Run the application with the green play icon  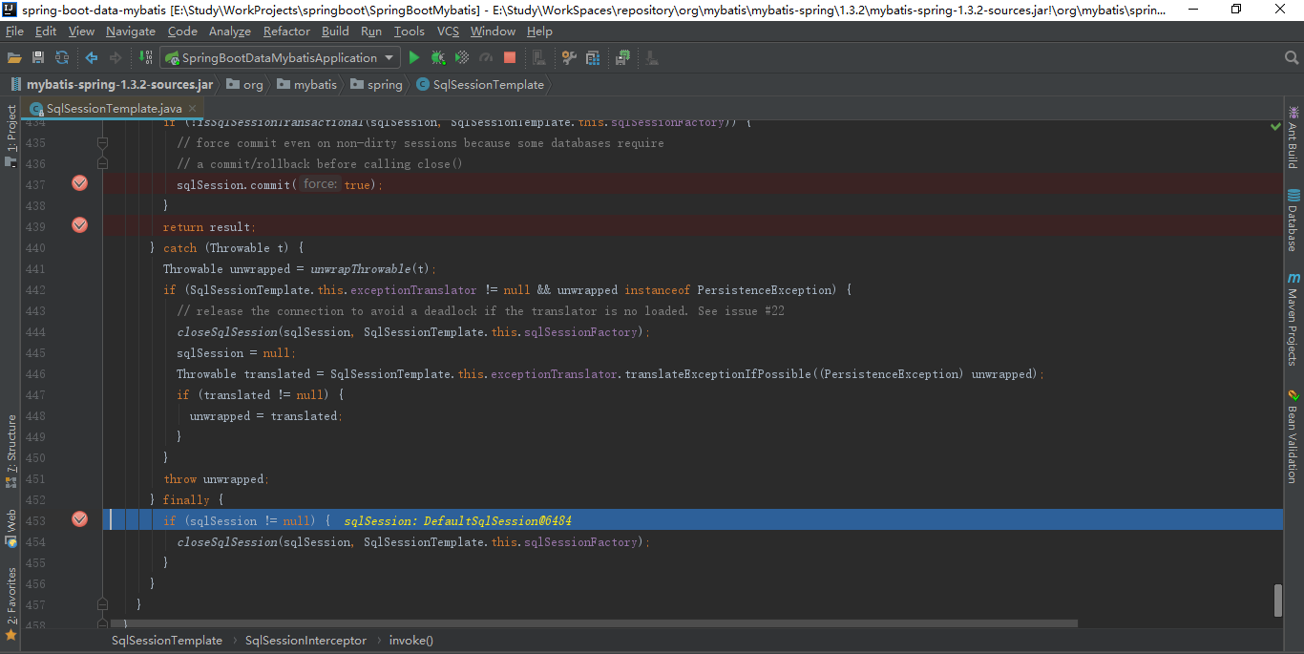click(x=414, y=58)
